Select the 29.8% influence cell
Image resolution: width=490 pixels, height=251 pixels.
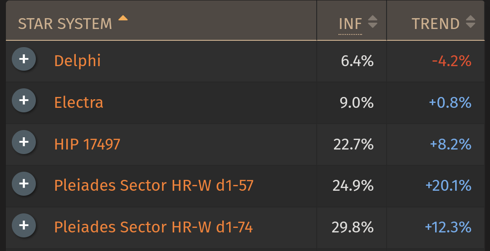point(353,227)
